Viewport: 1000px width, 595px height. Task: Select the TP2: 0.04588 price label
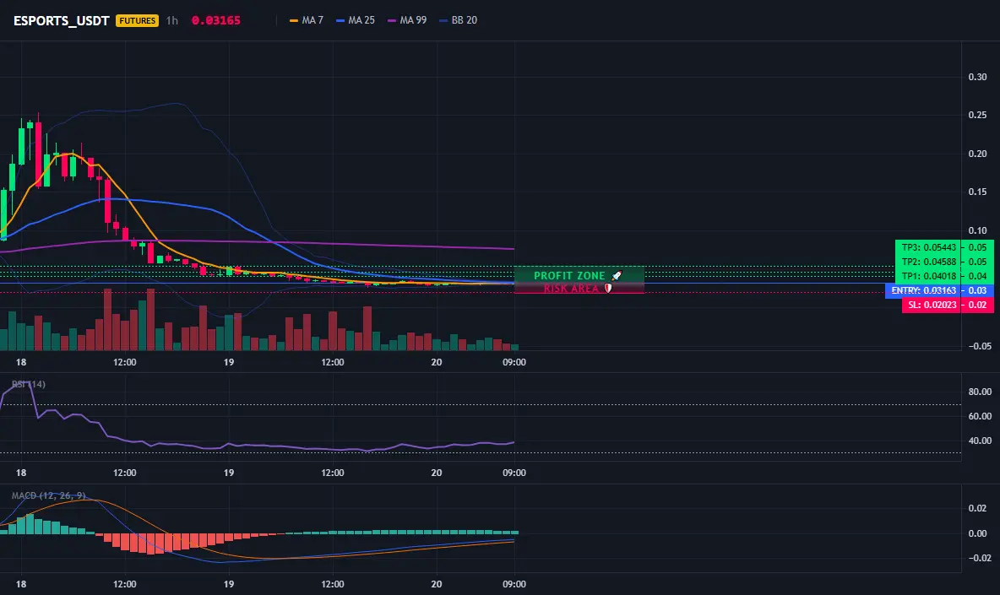pos(928,262)
